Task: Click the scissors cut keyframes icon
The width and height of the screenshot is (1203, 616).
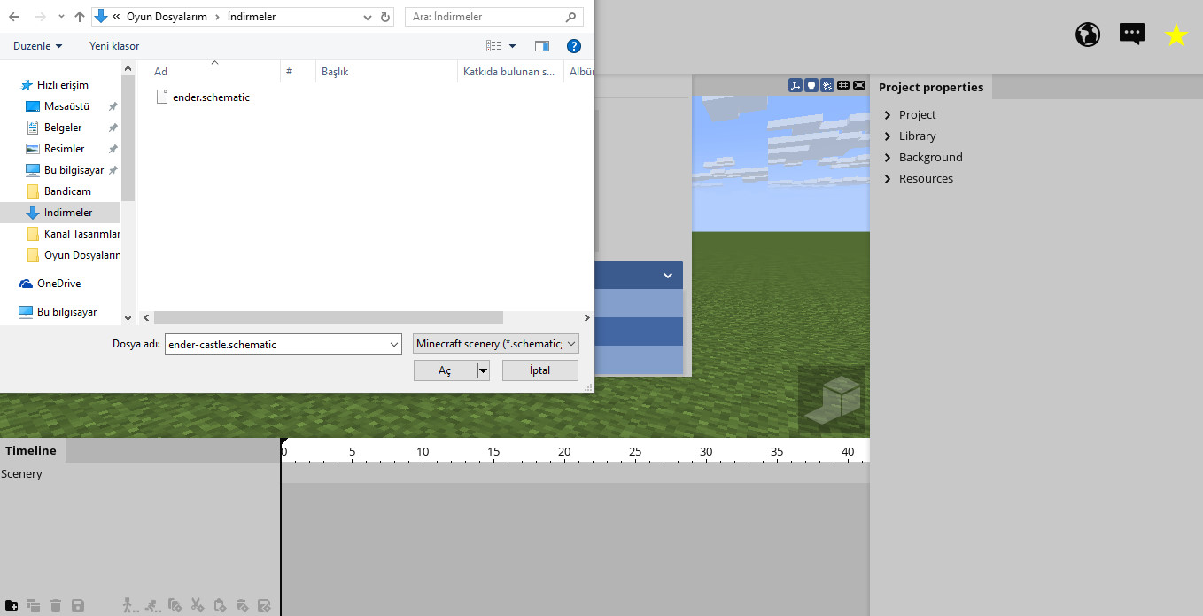Action: tap(197, 605)
